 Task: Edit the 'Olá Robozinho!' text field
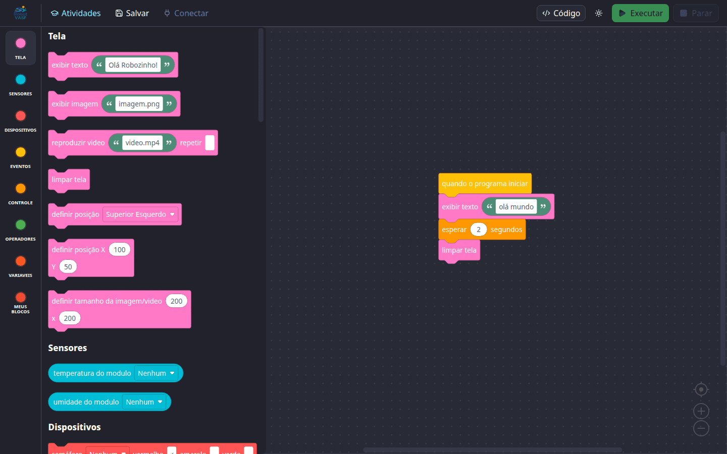click(x=133, y=65)
